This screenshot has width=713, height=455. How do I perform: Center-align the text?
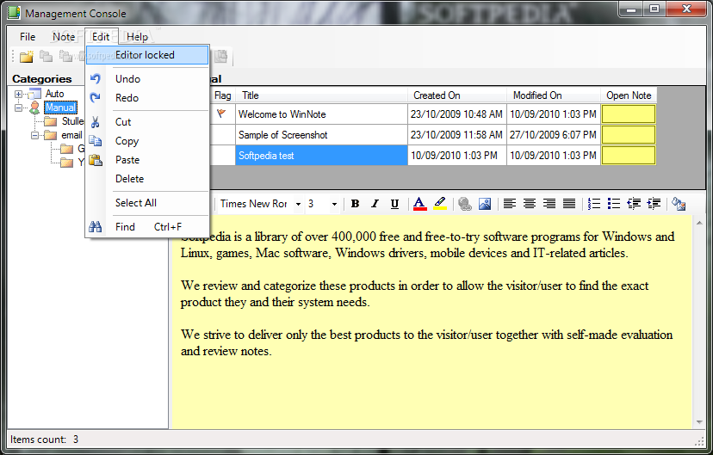(530, 204)
